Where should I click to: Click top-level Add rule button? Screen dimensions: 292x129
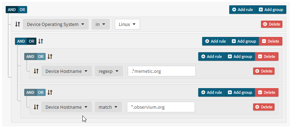243,10
